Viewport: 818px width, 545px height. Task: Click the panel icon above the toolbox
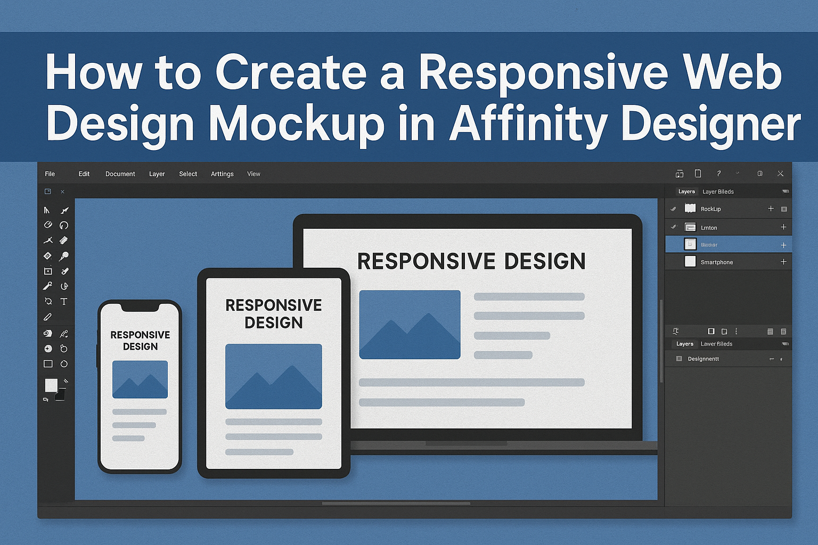(x=47, y=191)
